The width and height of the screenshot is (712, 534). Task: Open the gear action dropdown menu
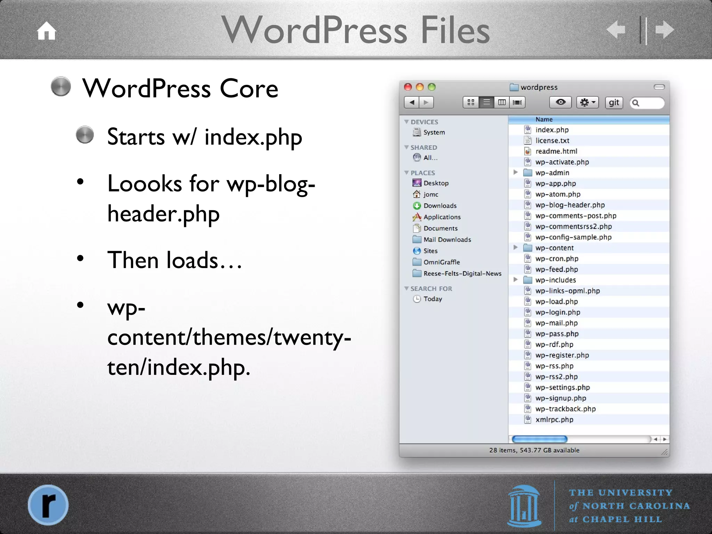pos(588,102)
